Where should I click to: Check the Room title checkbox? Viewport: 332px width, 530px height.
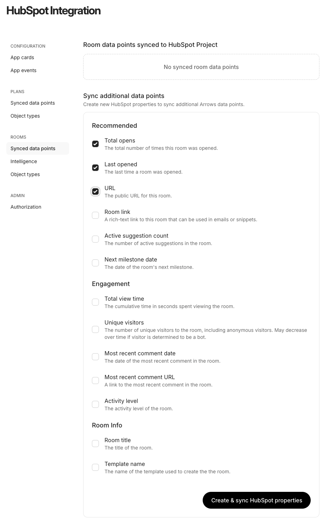(95, 444)
